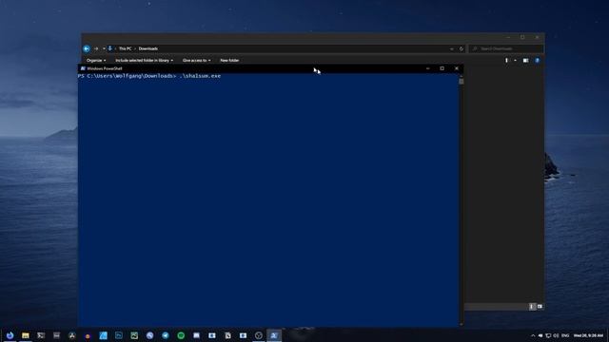Open the dark round logo app in taskbar
The image size is (609, 342).
(72, 335)
